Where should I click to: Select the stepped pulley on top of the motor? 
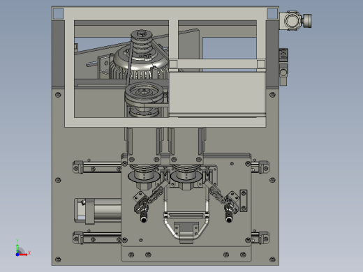(142, 41)
